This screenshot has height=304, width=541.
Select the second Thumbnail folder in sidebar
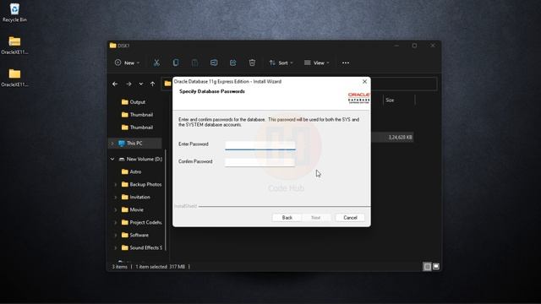(x=137, y=128)
